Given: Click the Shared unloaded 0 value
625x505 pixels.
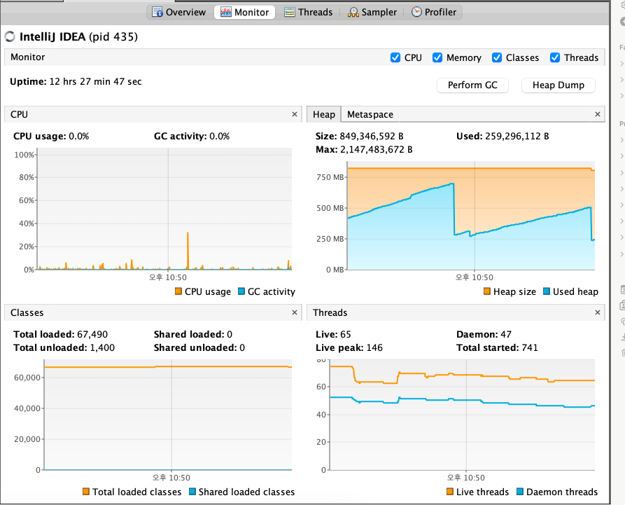Looking at the screenshot, I should point(242,348).
